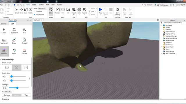
Task: Expand the StarterPlayer tree node
Action: [161, 47]
